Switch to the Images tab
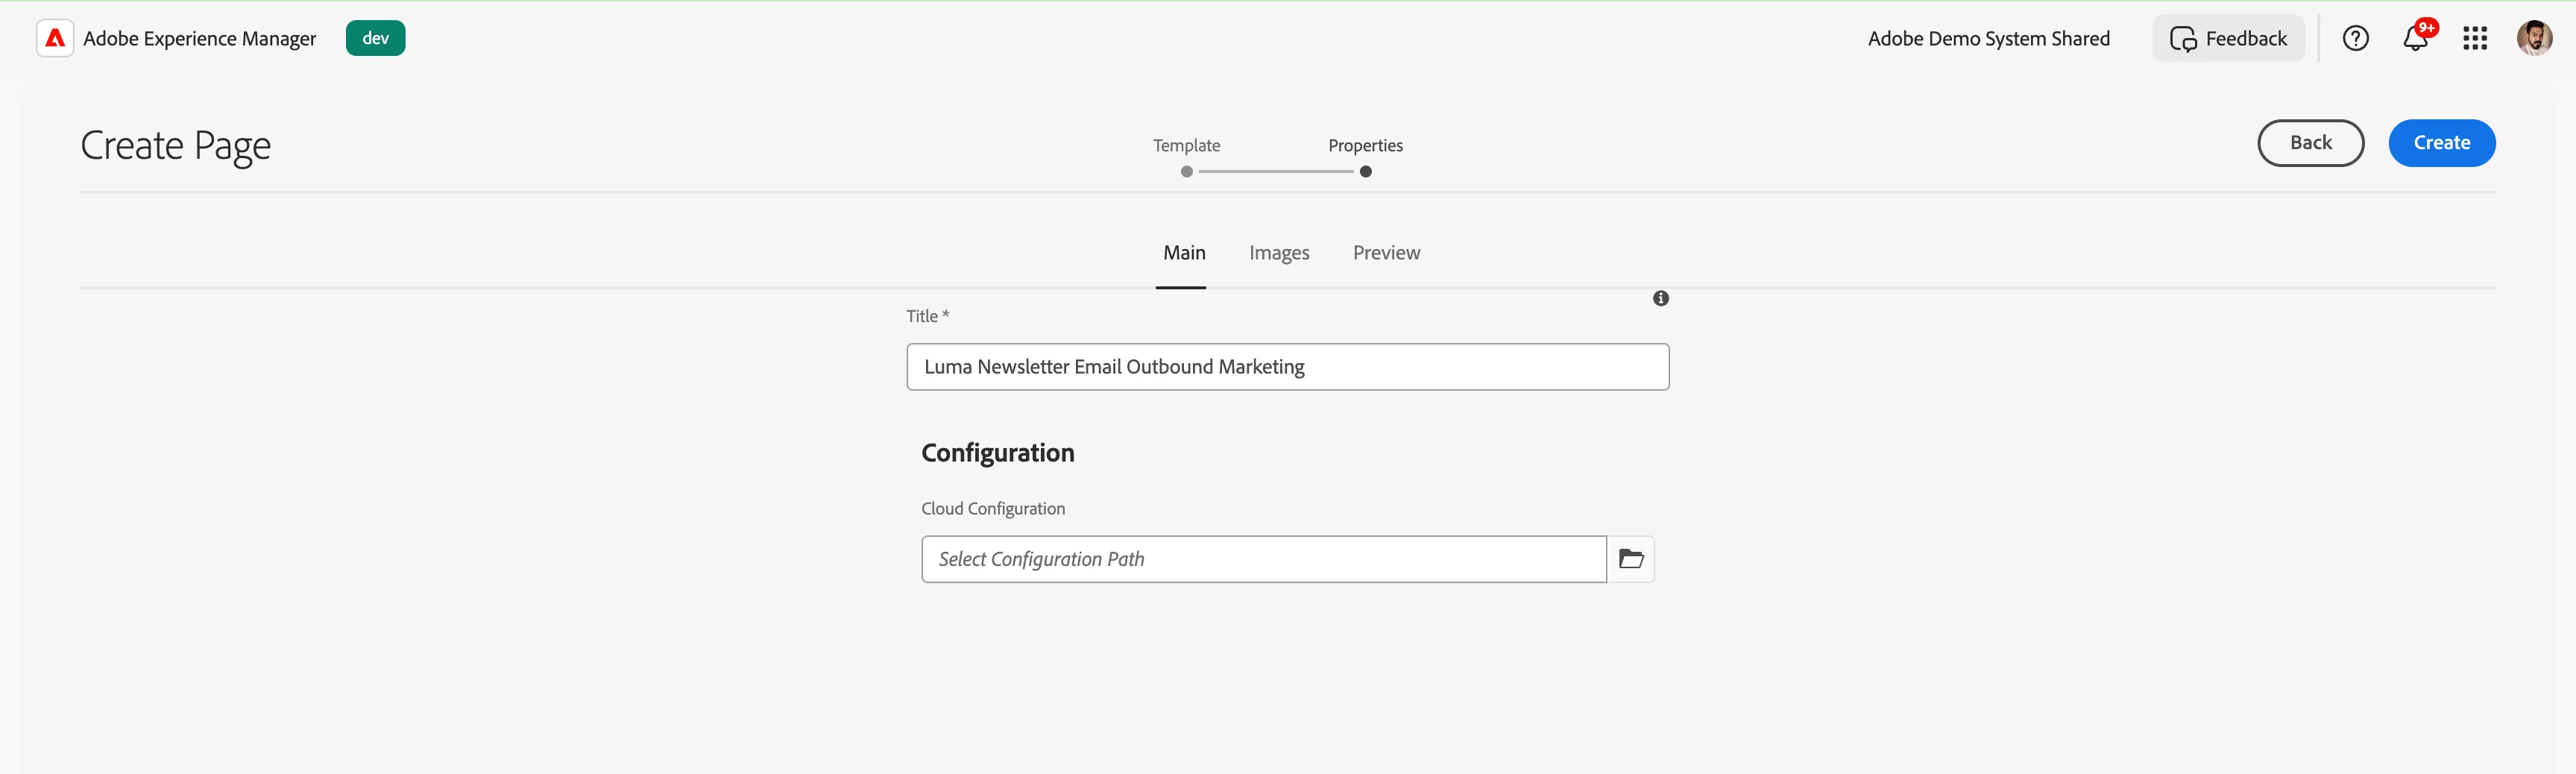Viewport: 2576px width, 774px height. pyautogui.click(x=1279, y=253)
